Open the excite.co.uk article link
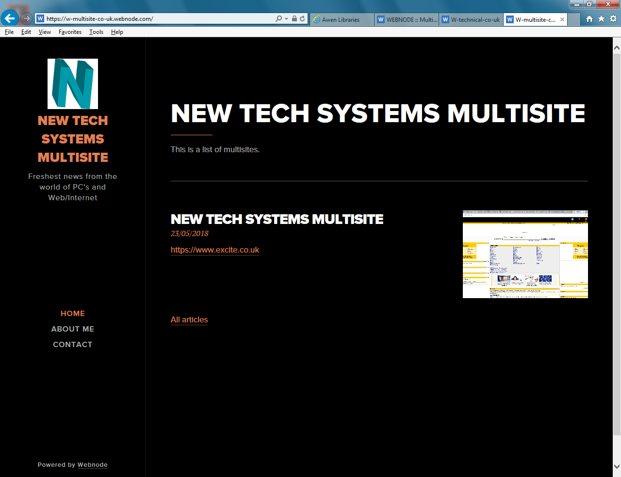The height and width of the screenshot is (477, 621). pos(215,250)
